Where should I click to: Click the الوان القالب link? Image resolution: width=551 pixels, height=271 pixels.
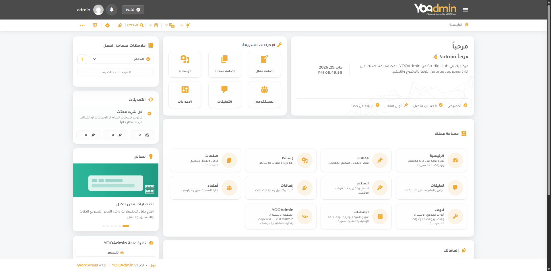click(x=396, y=106)
